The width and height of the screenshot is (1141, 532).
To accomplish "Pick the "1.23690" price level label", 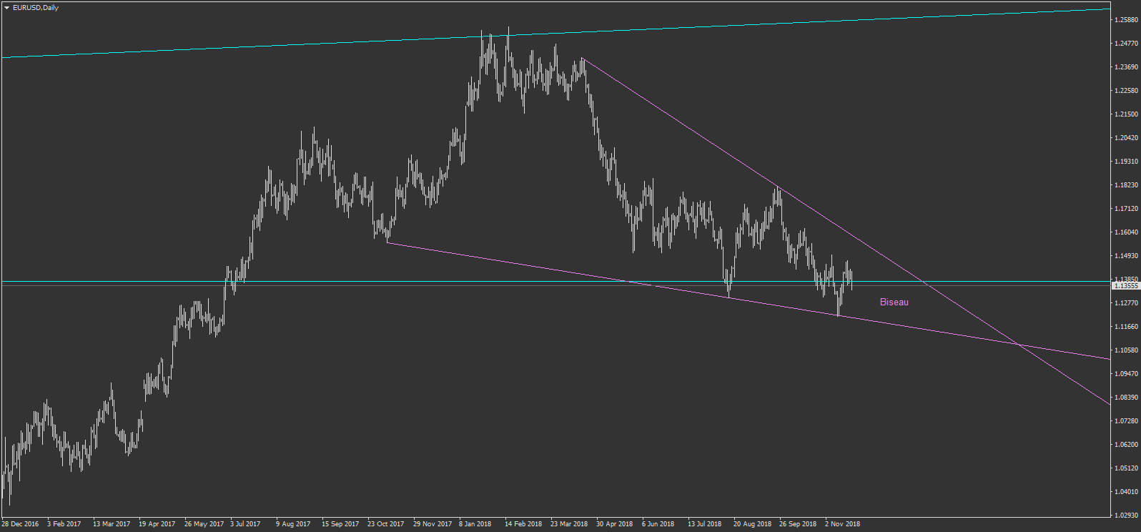I will (x=1126, y=67).
